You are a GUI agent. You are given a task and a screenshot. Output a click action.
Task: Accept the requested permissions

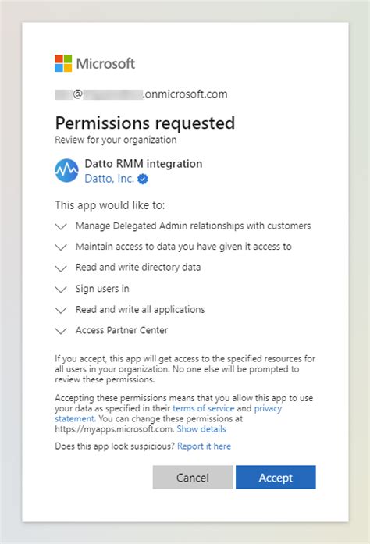(276, 478)
